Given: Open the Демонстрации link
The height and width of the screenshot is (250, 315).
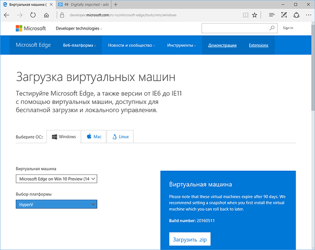Looking at the screenshot, I should [222, 45].
